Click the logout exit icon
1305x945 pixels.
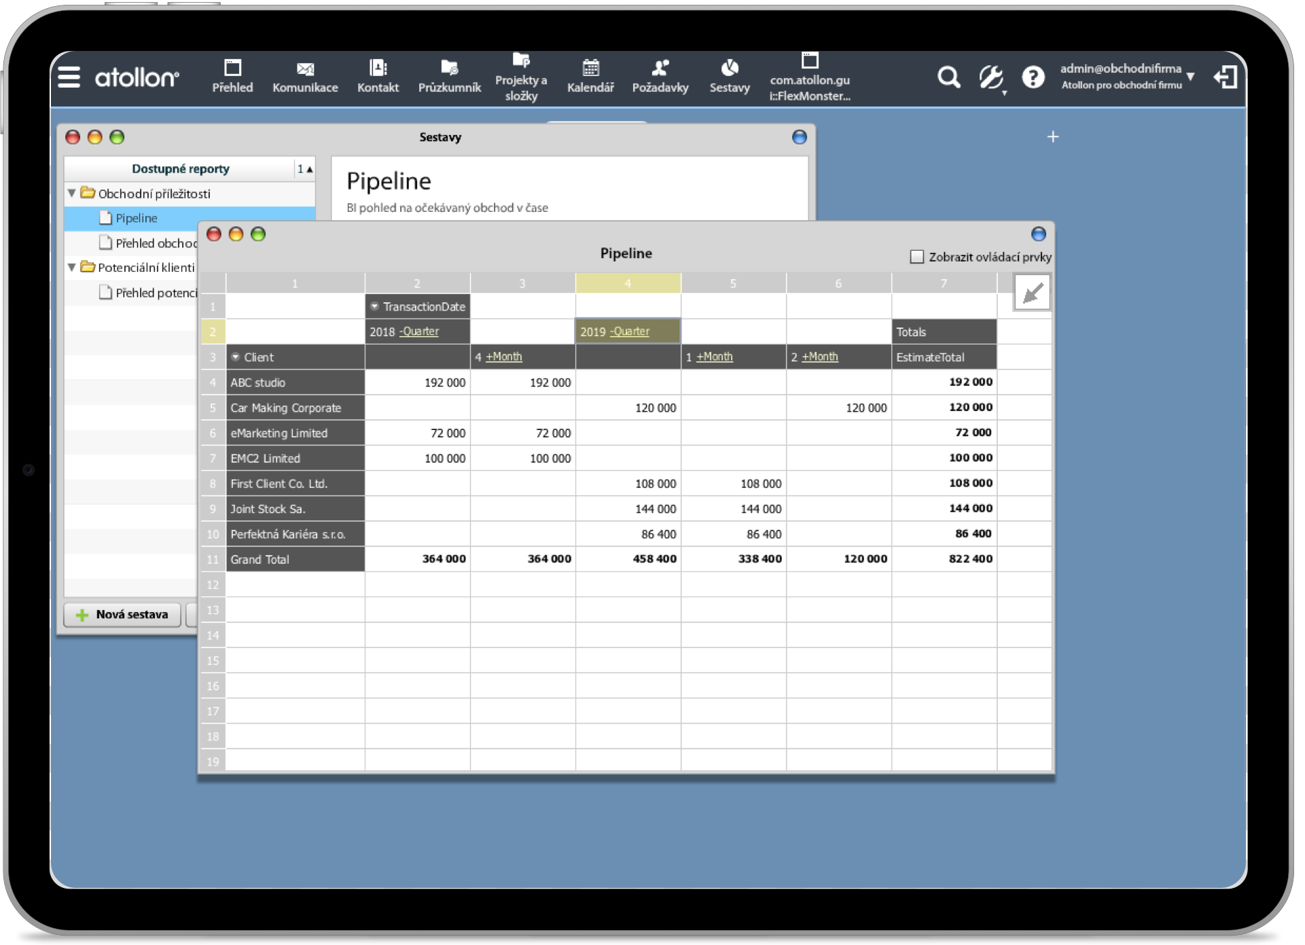pos(1226,77)
